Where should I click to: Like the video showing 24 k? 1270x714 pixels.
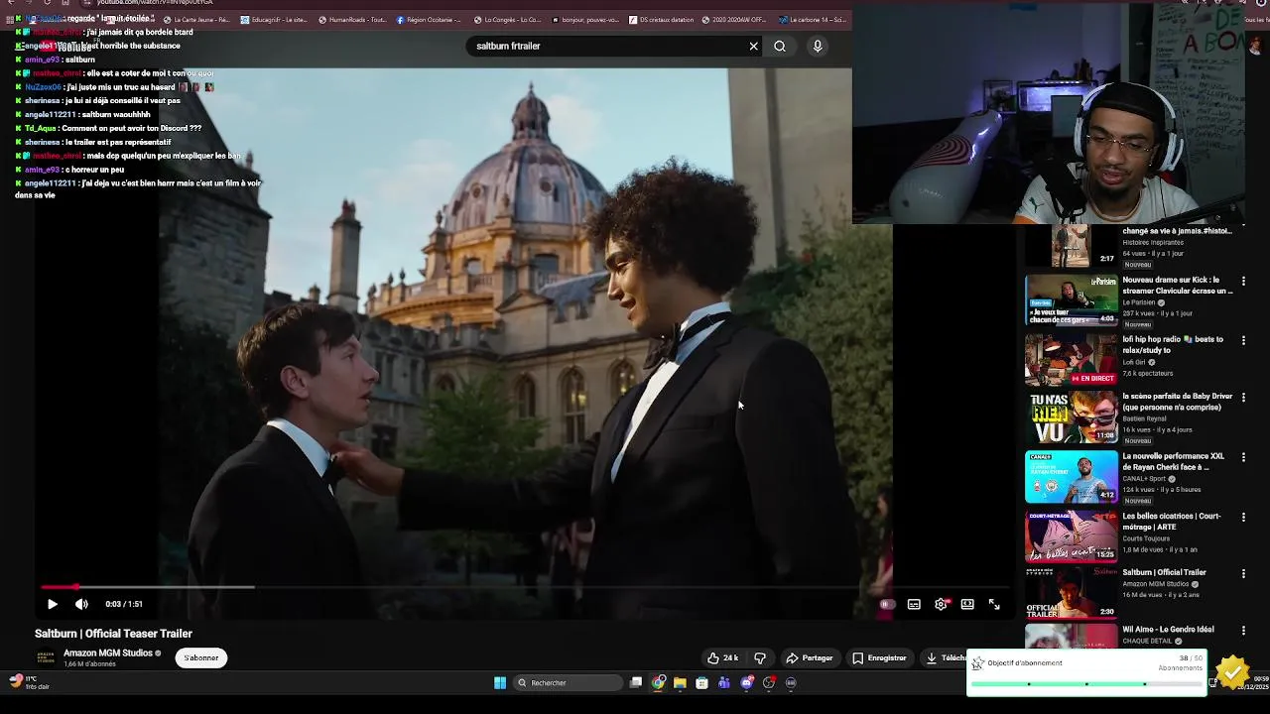pyautogui.click(x=722, y=657)
